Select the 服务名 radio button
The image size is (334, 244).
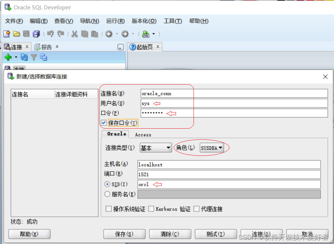[x=107, y=194]
